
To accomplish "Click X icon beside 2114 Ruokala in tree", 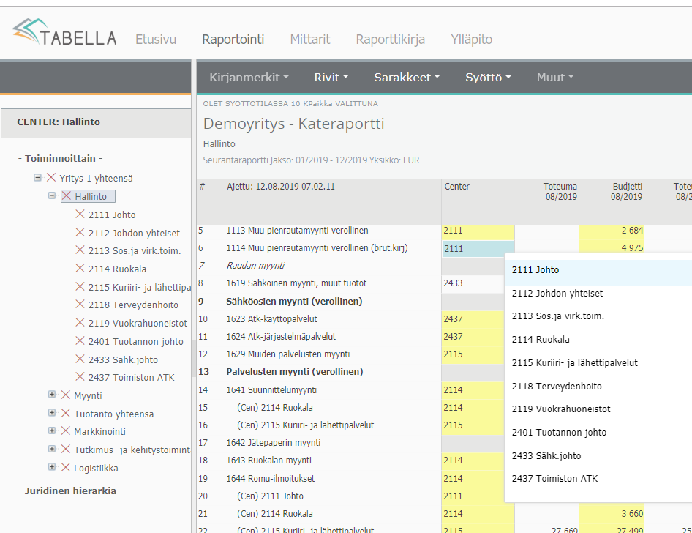I will pyautogui.click(x=80, y=269).
